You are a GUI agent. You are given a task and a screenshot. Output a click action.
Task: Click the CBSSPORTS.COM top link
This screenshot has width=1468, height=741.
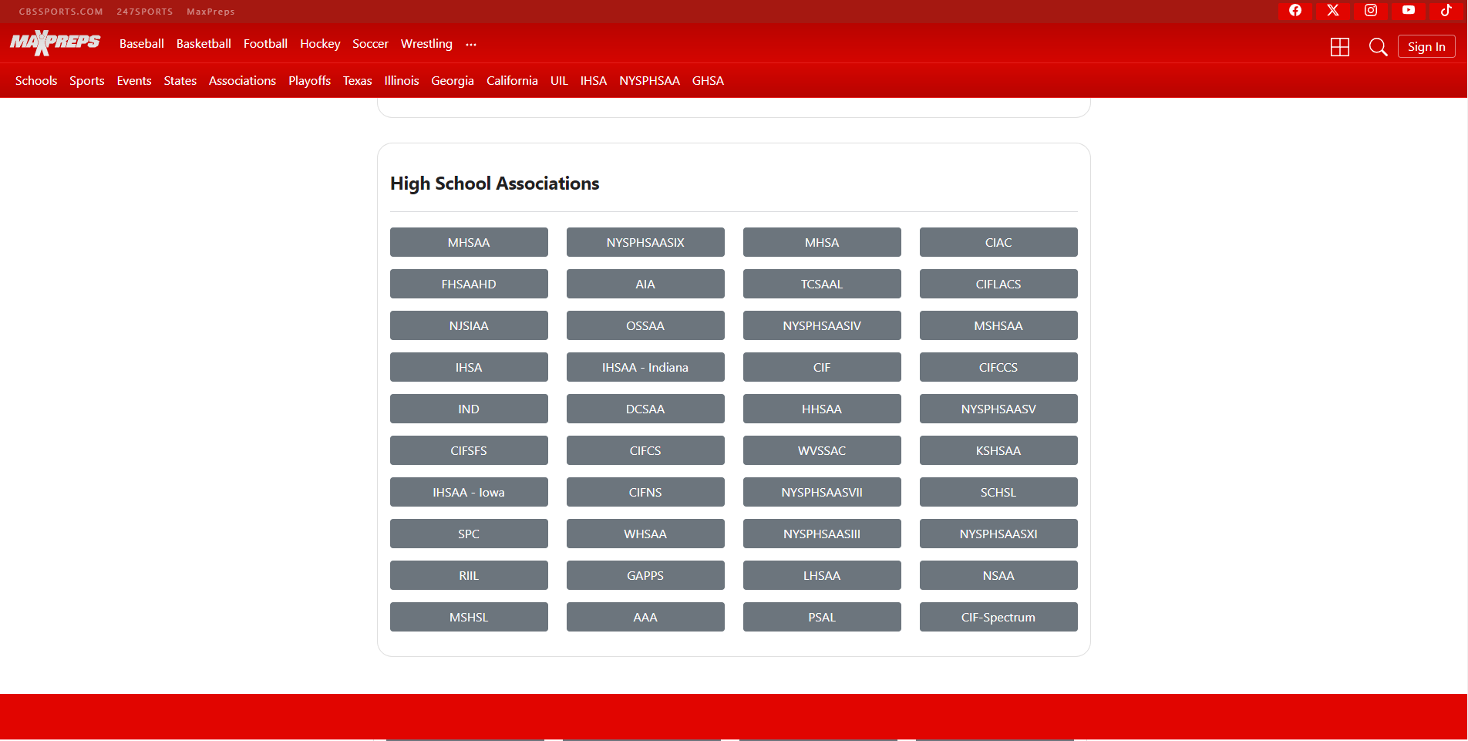[61, 12]
